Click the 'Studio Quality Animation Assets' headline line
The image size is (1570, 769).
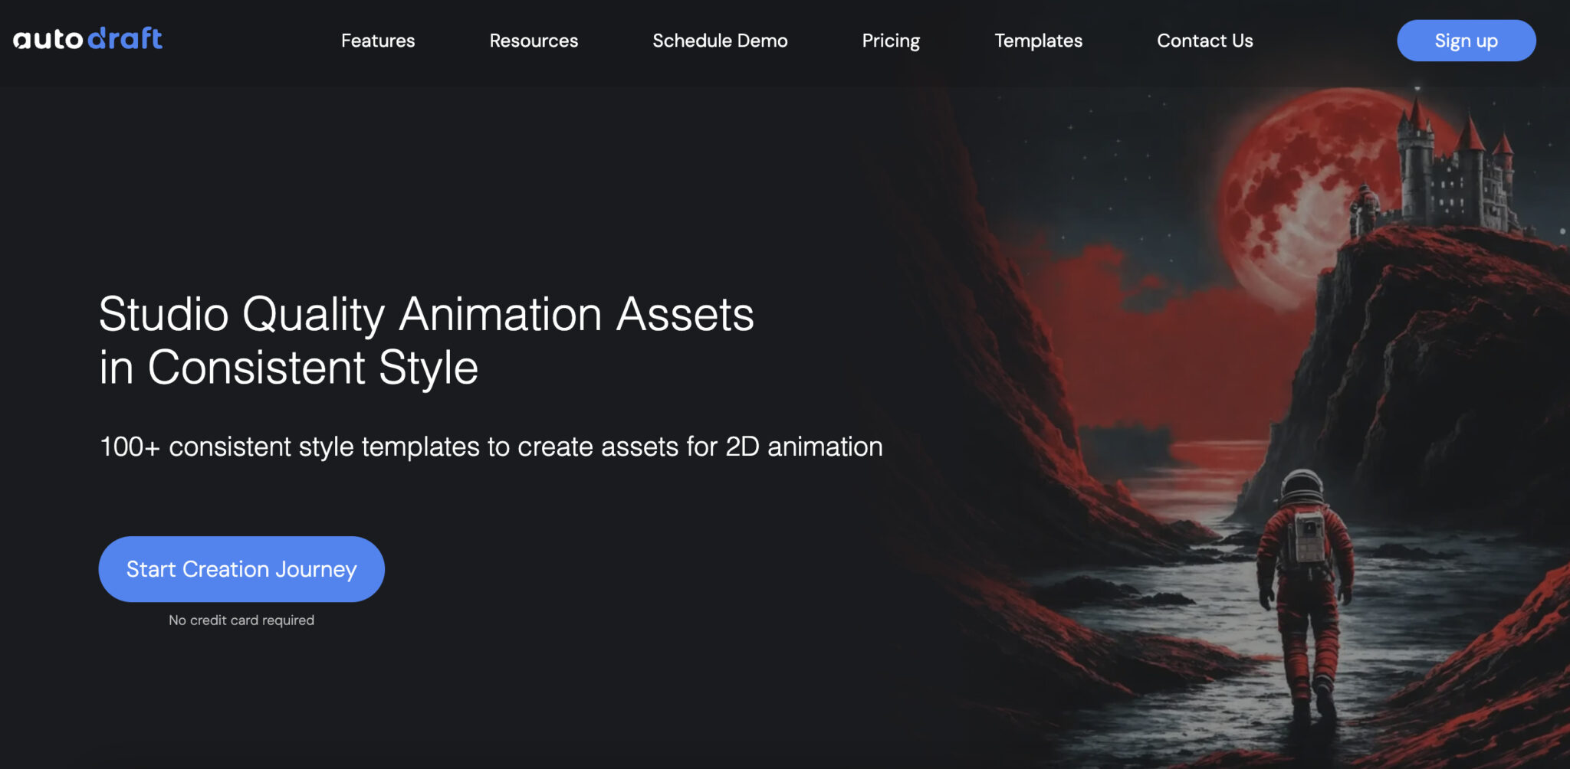[426, 314]
